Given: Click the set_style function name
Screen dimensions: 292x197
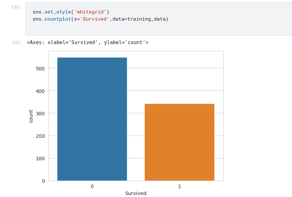Looking at the screenshot, I should 57,12.
